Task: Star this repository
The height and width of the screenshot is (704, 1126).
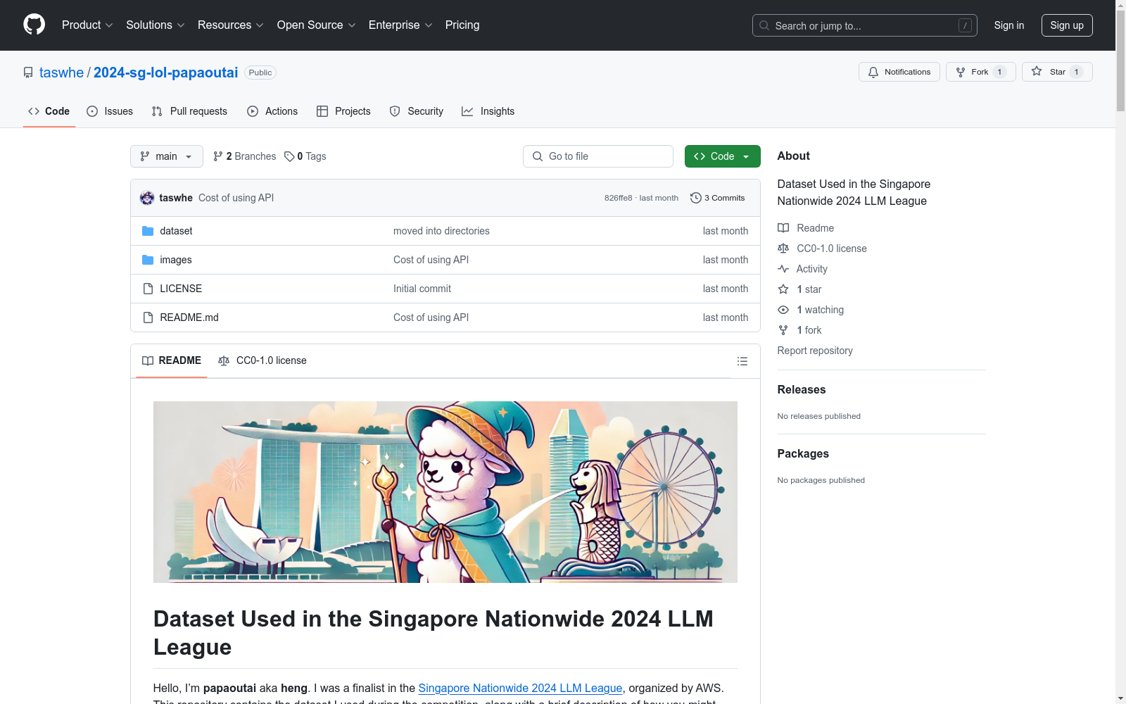Action: pyautogui.click(x=1057, y=72)
